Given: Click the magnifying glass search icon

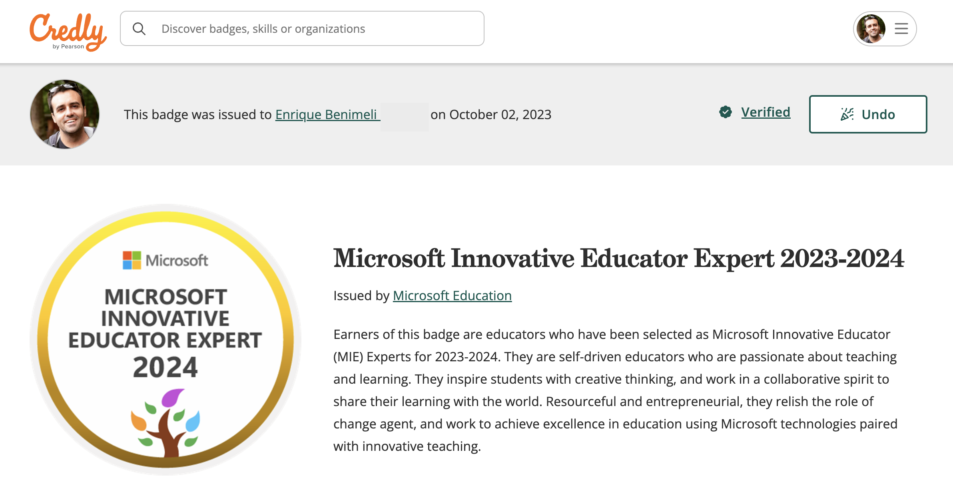Looking at the screenshot, I should point(139,29).
